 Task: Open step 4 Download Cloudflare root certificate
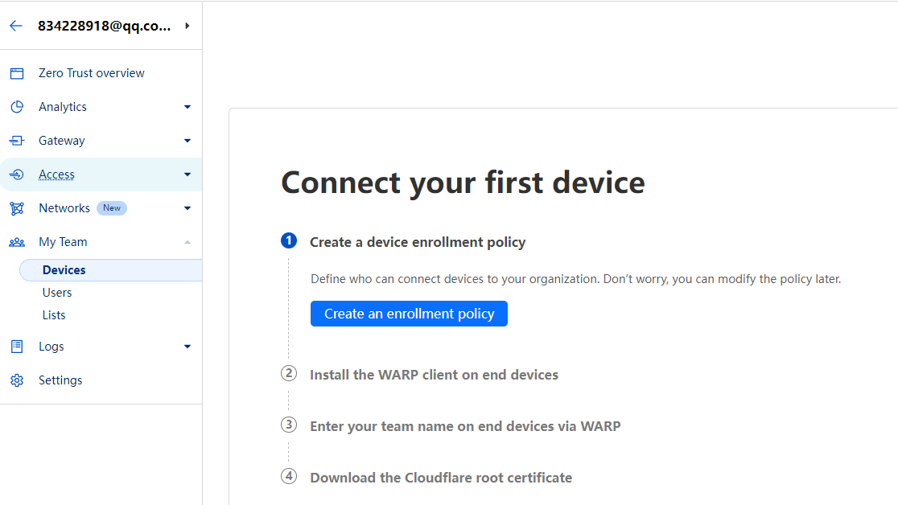point(441,478)
